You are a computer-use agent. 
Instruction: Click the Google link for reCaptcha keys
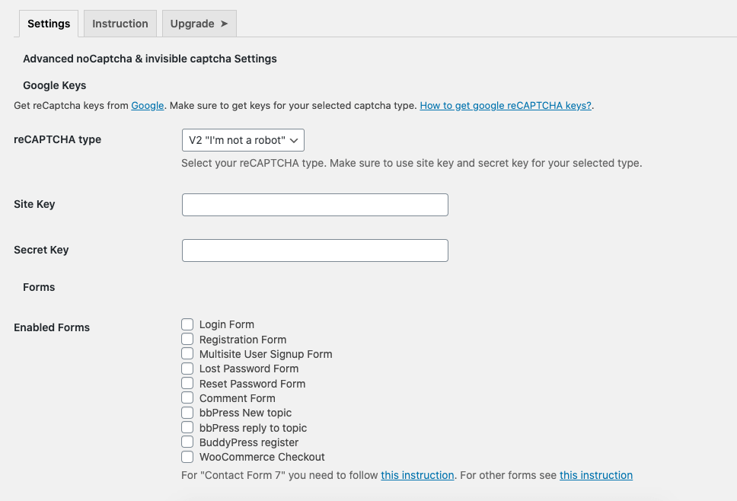pyautogui.click(x=147, y=105)
